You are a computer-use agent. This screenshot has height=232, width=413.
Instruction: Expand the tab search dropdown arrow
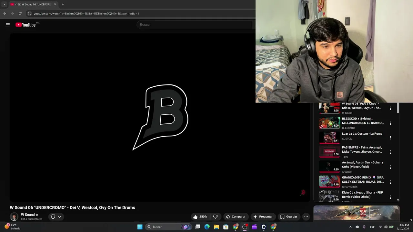(4, 5)
